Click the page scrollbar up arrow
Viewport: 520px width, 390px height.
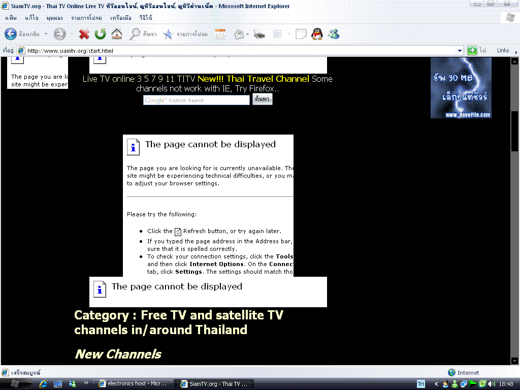514,61
